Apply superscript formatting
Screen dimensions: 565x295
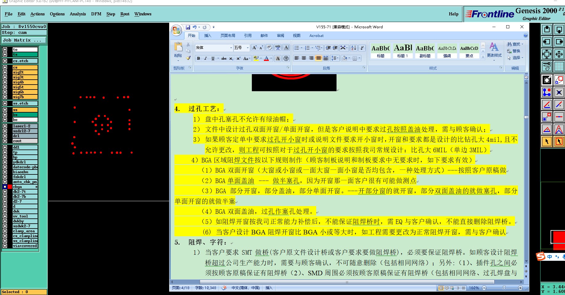238,58
